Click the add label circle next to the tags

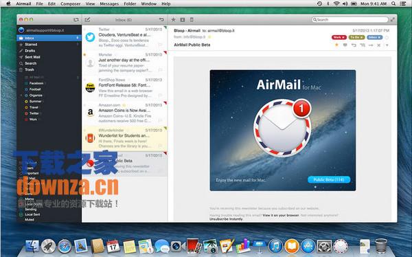pyautogui.click(x=387, y=38)
